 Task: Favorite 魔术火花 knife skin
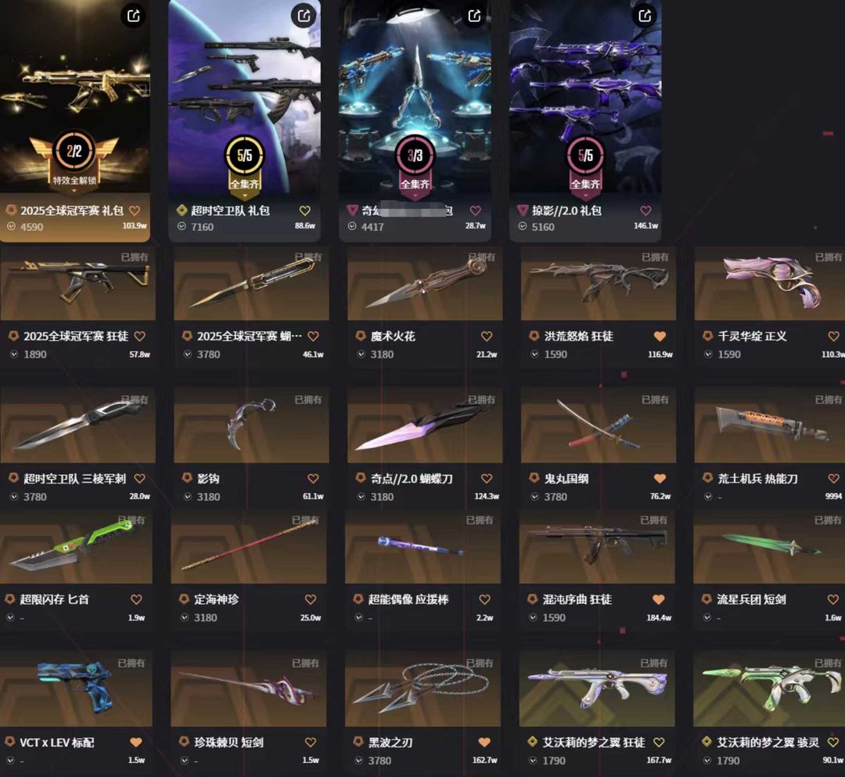(486, 336)
